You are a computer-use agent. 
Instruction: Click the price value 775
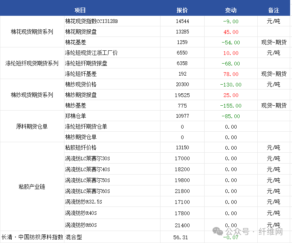(182, 106)
